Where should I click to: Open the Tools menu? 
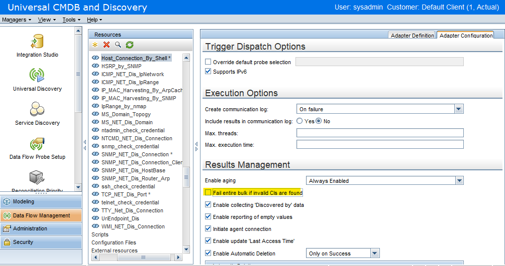(71, 20)
